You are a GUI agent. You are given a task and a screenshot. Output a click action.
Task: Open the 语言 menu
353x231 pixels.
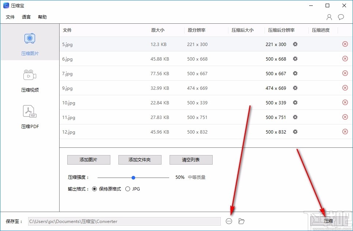pos(26,17)
